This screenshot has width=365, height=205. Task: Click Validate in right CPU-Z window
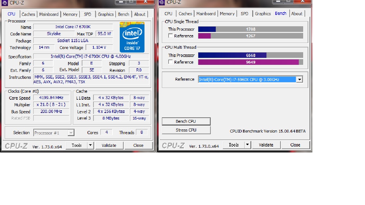coord(266,145)
